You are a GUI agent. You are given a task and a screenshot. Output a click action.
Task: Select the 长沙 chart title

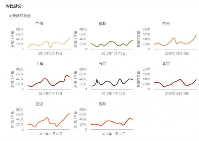point(103,64)
